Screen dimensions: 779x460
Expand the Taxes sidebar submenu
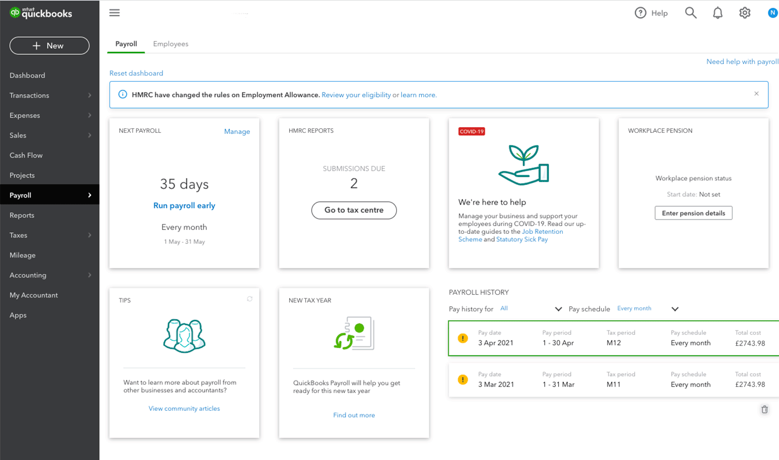(x=90, y=235)
